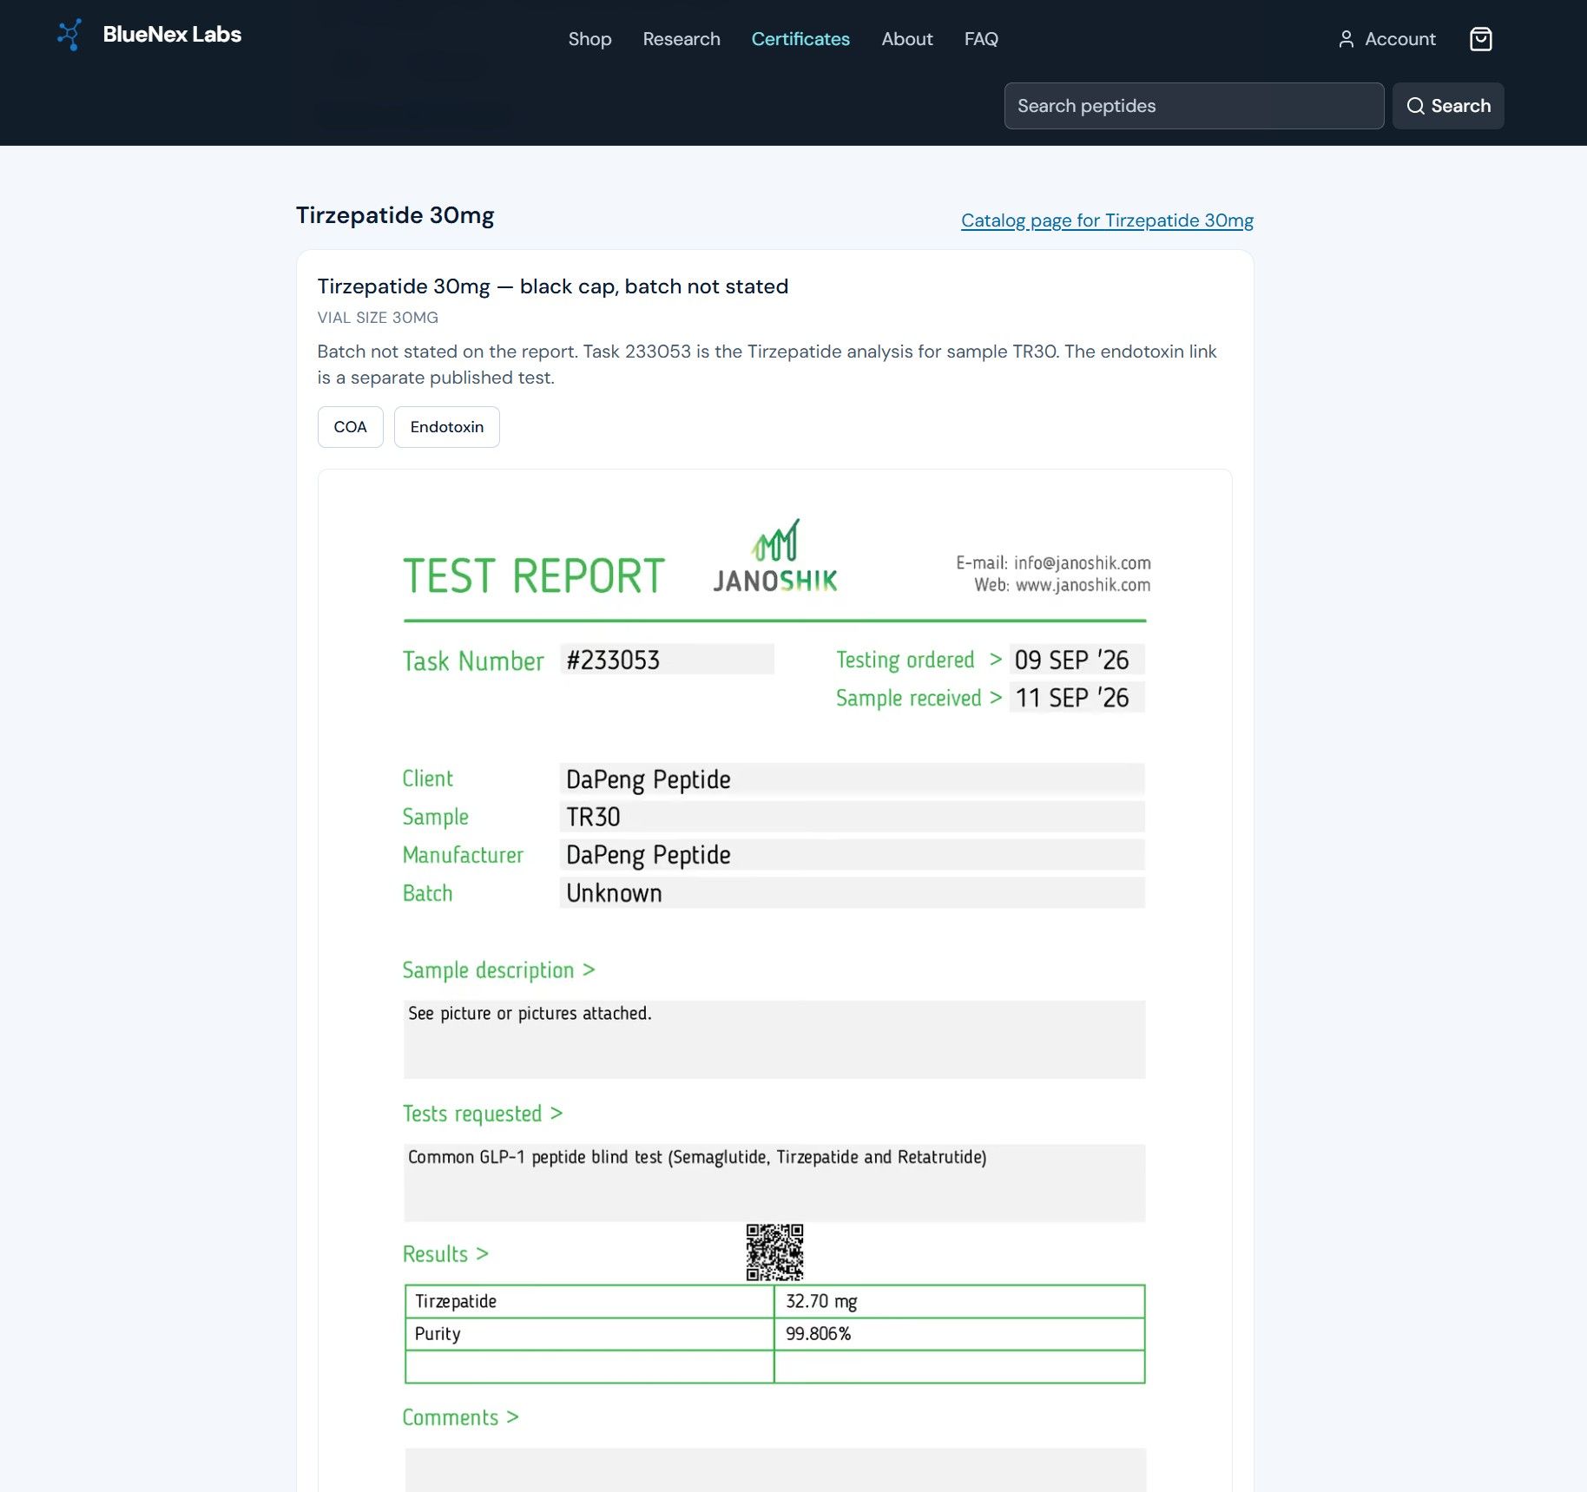Go to the Certificates page

click(x=800, y=39)
